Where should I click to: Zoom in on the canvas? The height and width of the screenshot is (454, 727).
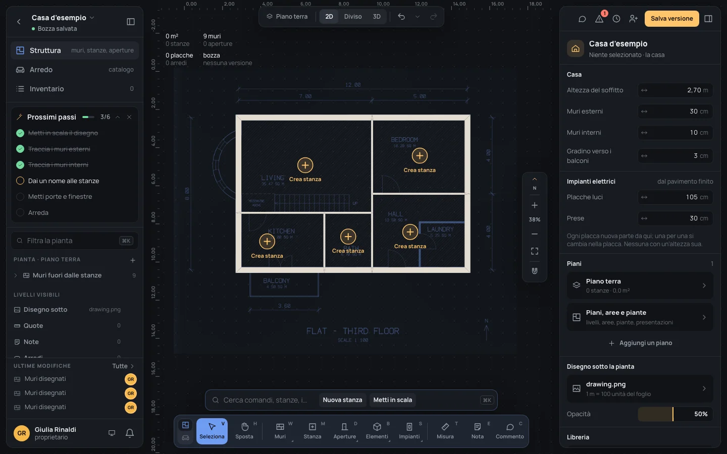pos(535,205)
